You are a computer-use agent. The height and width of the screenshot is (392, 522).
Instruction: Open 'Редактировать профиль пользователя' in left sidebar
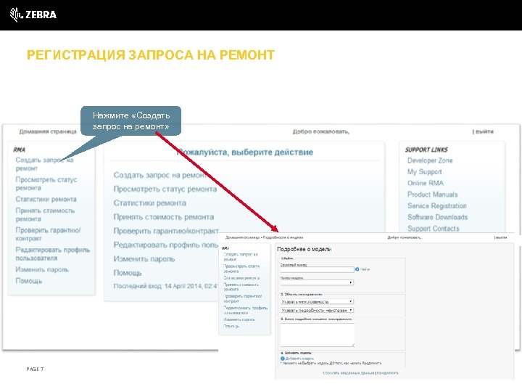(x=53, y=253)
